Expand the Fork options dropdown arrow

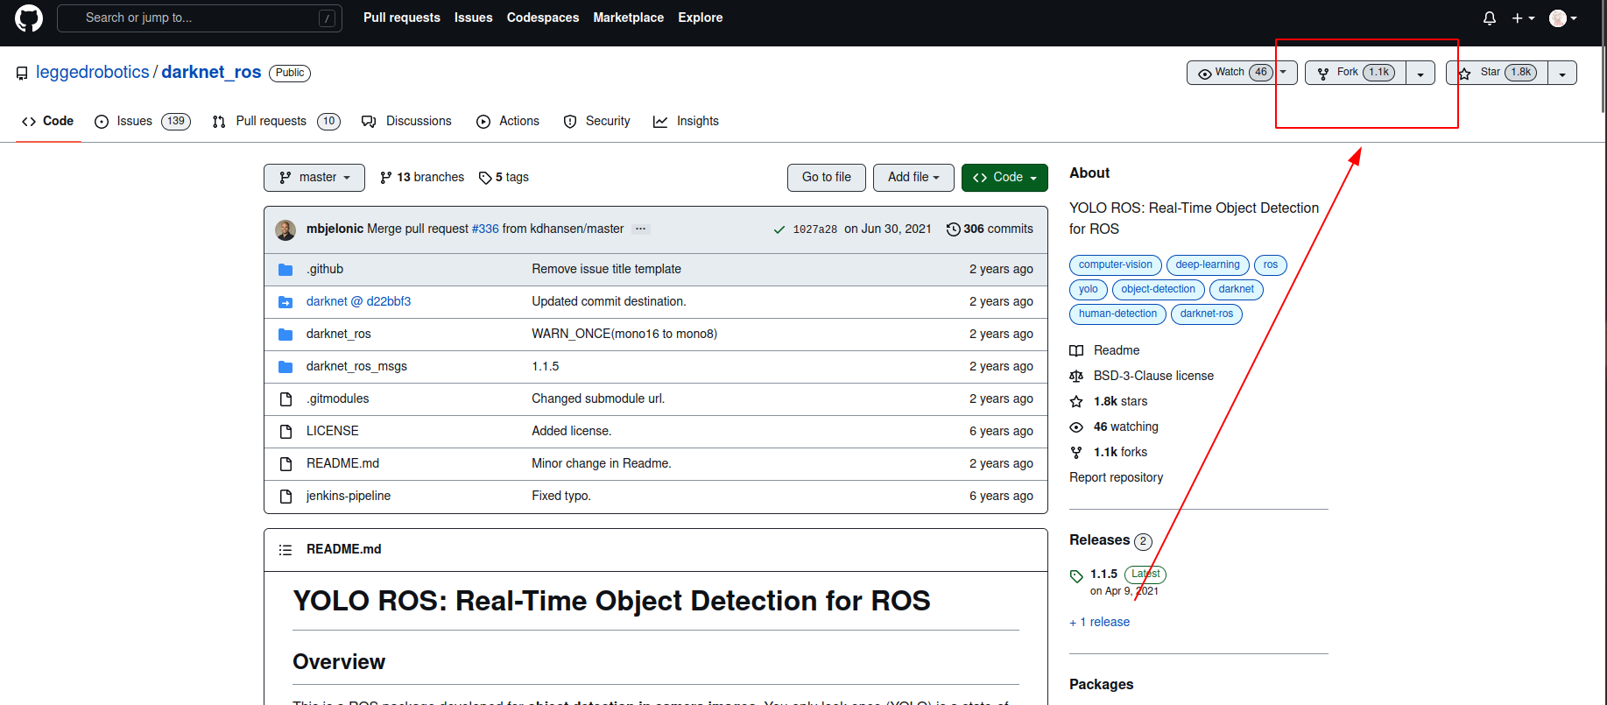point(1420,74)
